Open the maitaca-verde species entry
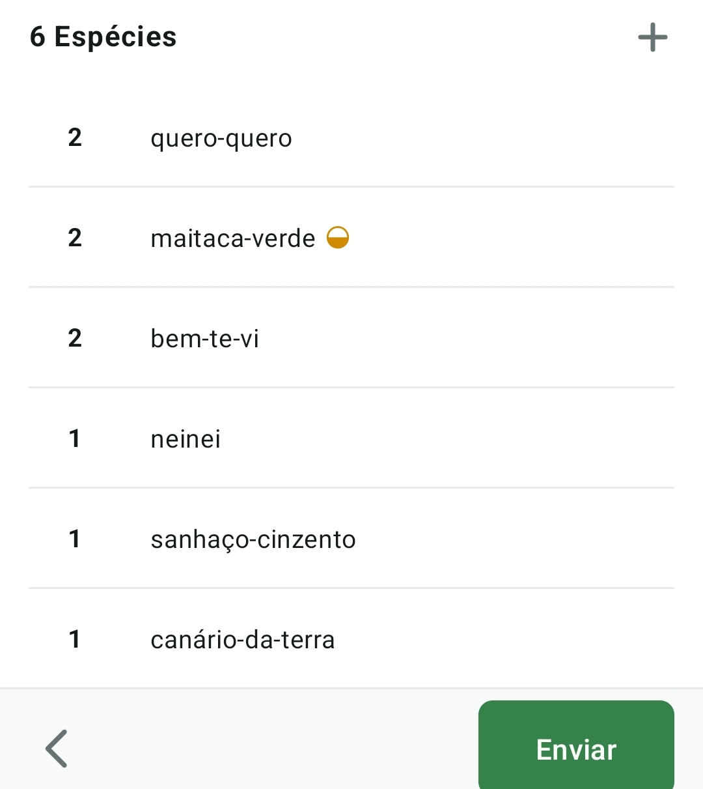This screenshot has height=789, width=703. [x=232, y=238]
